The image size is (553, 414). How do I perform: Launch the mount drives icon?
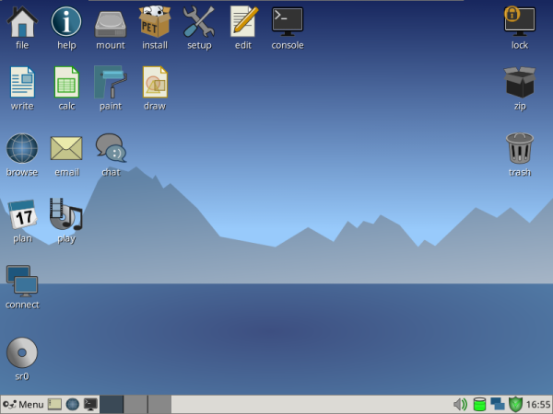pyautogui.click(x=111, y=21)
